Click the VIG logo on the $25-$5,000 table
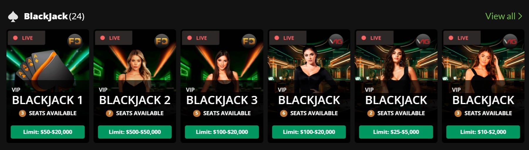The image size is (529, 150). pyautogui.click(x=423, y=42)
